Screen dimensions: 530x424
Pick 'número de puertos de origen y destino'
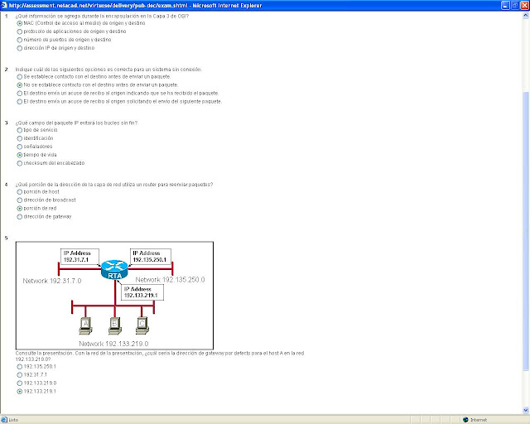tap(20, 40)
